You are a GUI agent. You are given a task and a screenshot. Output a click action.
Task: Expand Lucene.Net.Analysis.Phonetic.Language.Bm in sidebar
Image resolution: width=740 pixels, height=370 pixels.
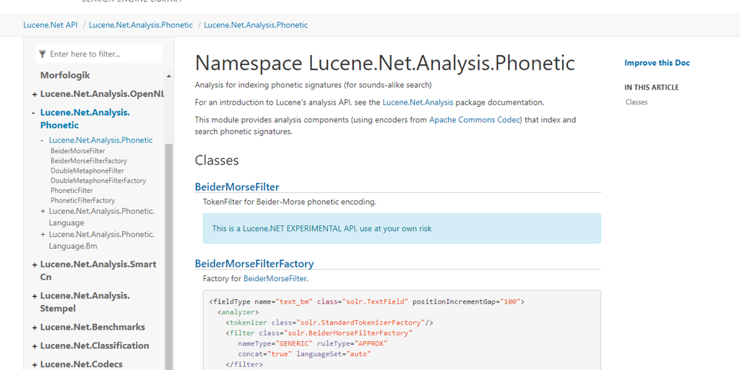tap(43, 235)
